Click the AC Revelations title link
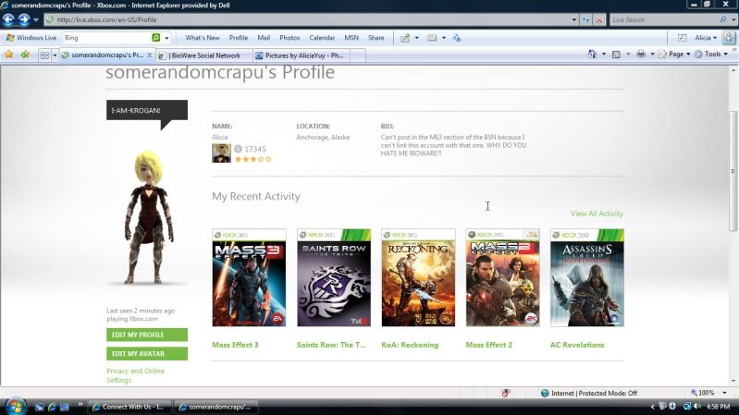Viewport: 739px width, 415px height. click(x=577, y=345)
